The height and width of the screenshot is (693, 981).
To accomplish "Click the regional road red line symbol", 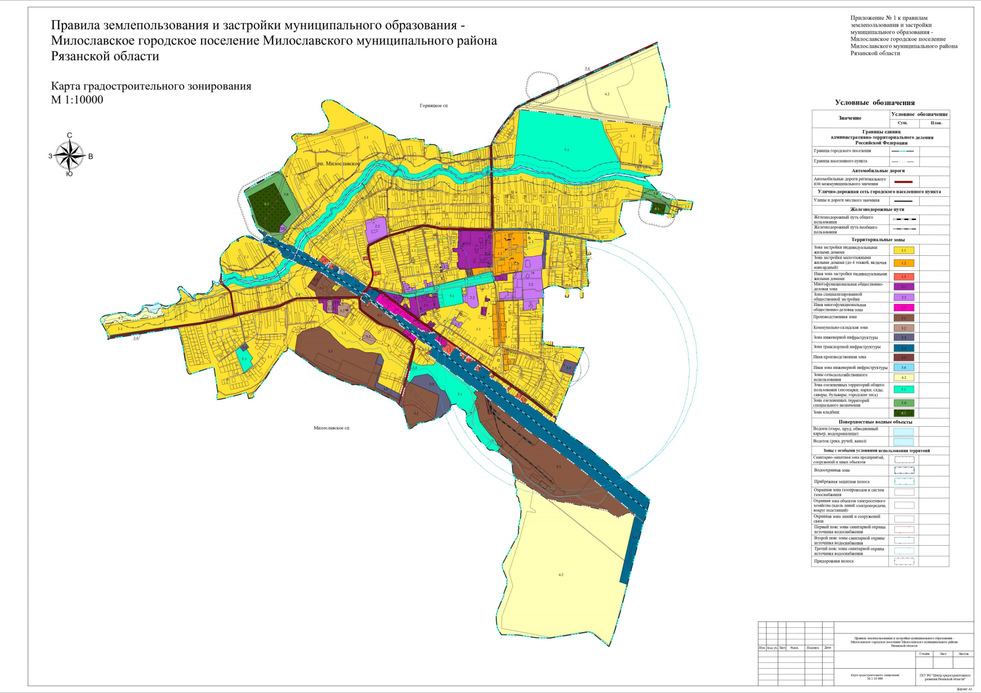I will point(904,181).
